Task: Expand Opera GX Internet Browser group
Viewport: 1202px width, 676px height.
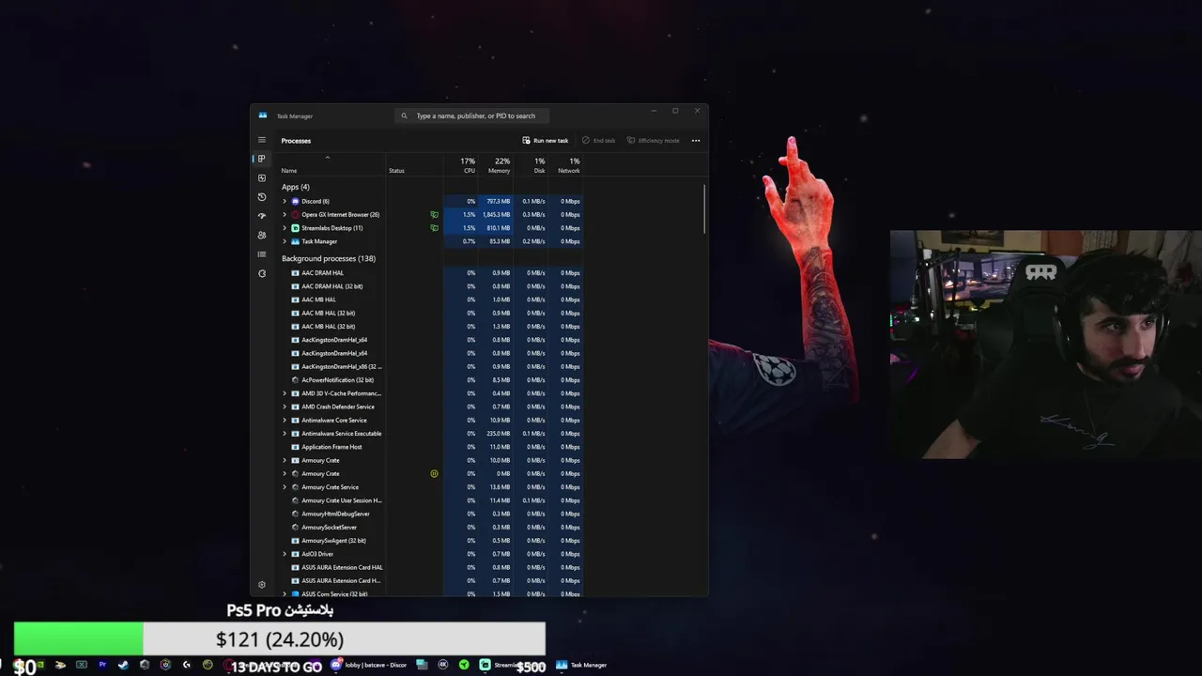Action: click(285, 215)
